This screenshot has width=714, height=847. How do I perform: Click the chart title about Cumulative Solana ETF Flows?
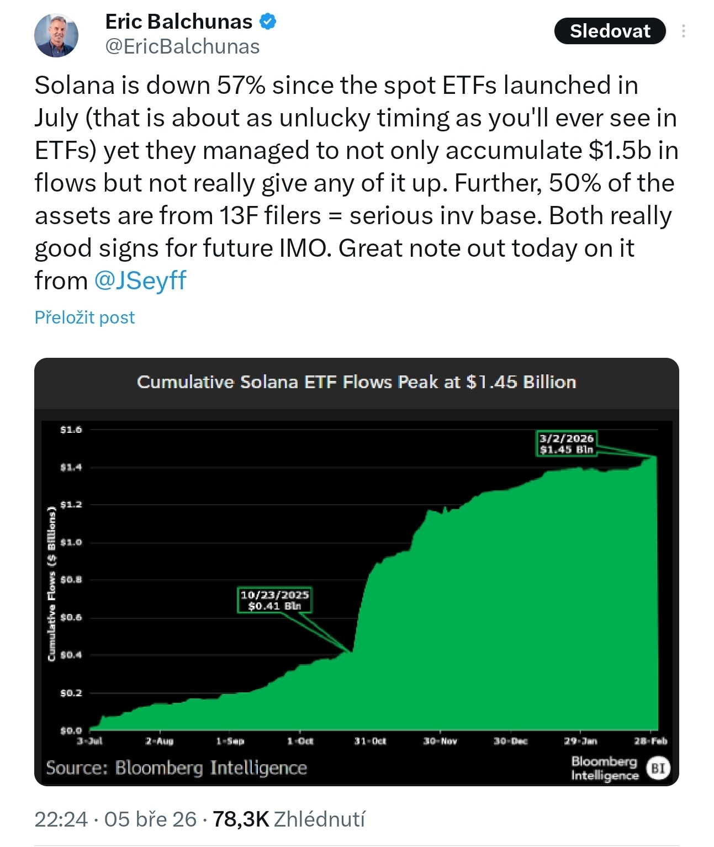356,382
